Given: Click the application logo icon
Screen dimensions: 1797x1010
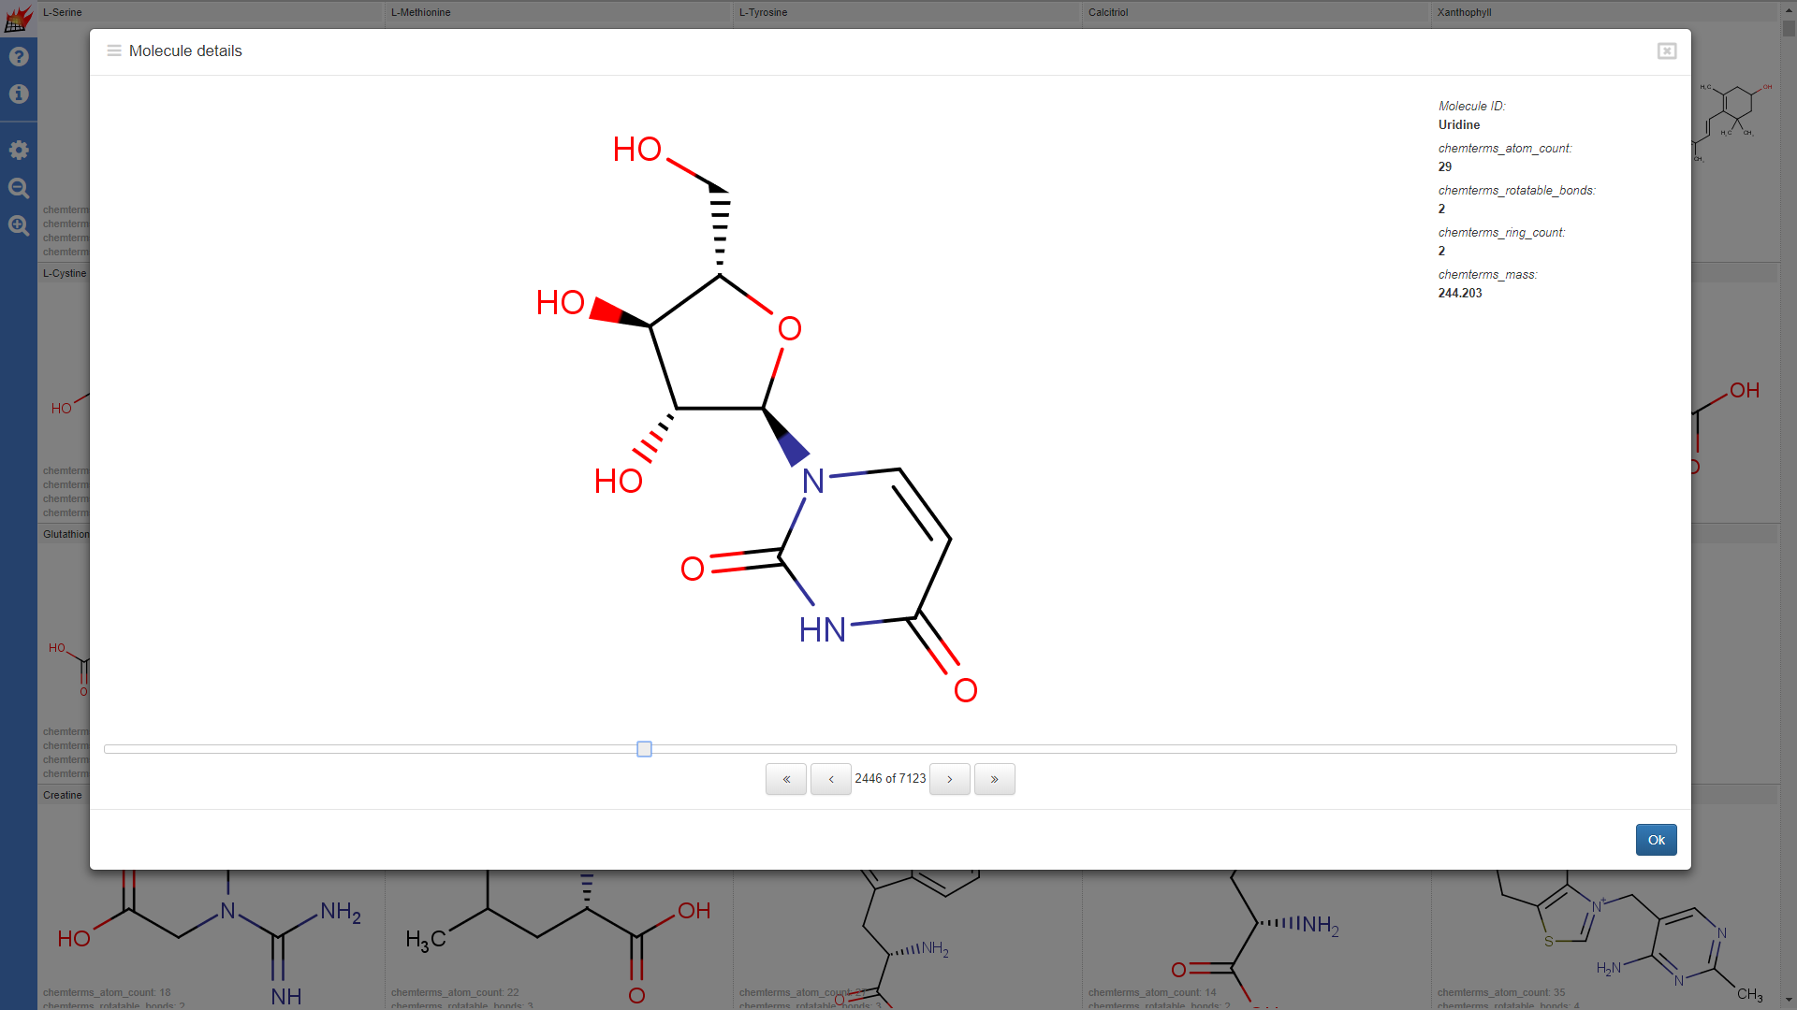Looking at the screenshot, I should click(18, 18).
